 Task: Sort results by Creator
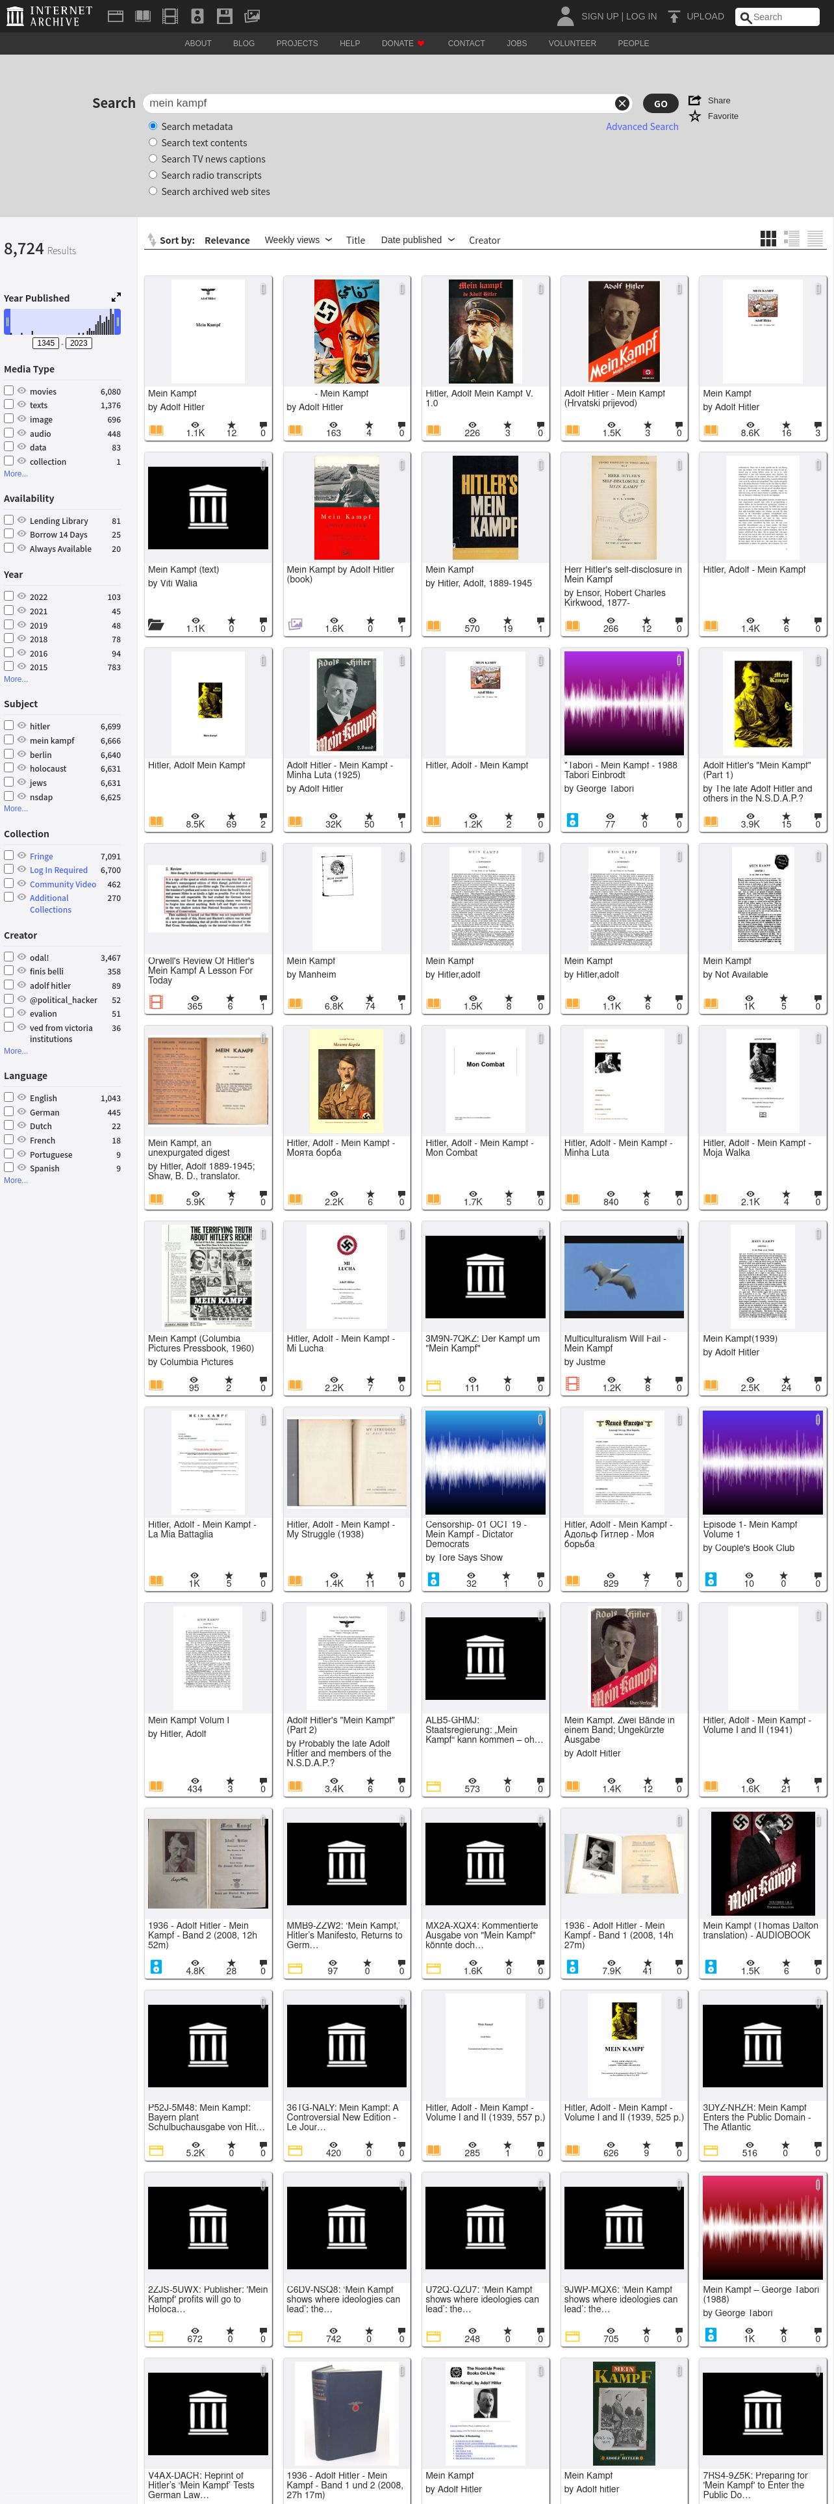coord(485,240)
